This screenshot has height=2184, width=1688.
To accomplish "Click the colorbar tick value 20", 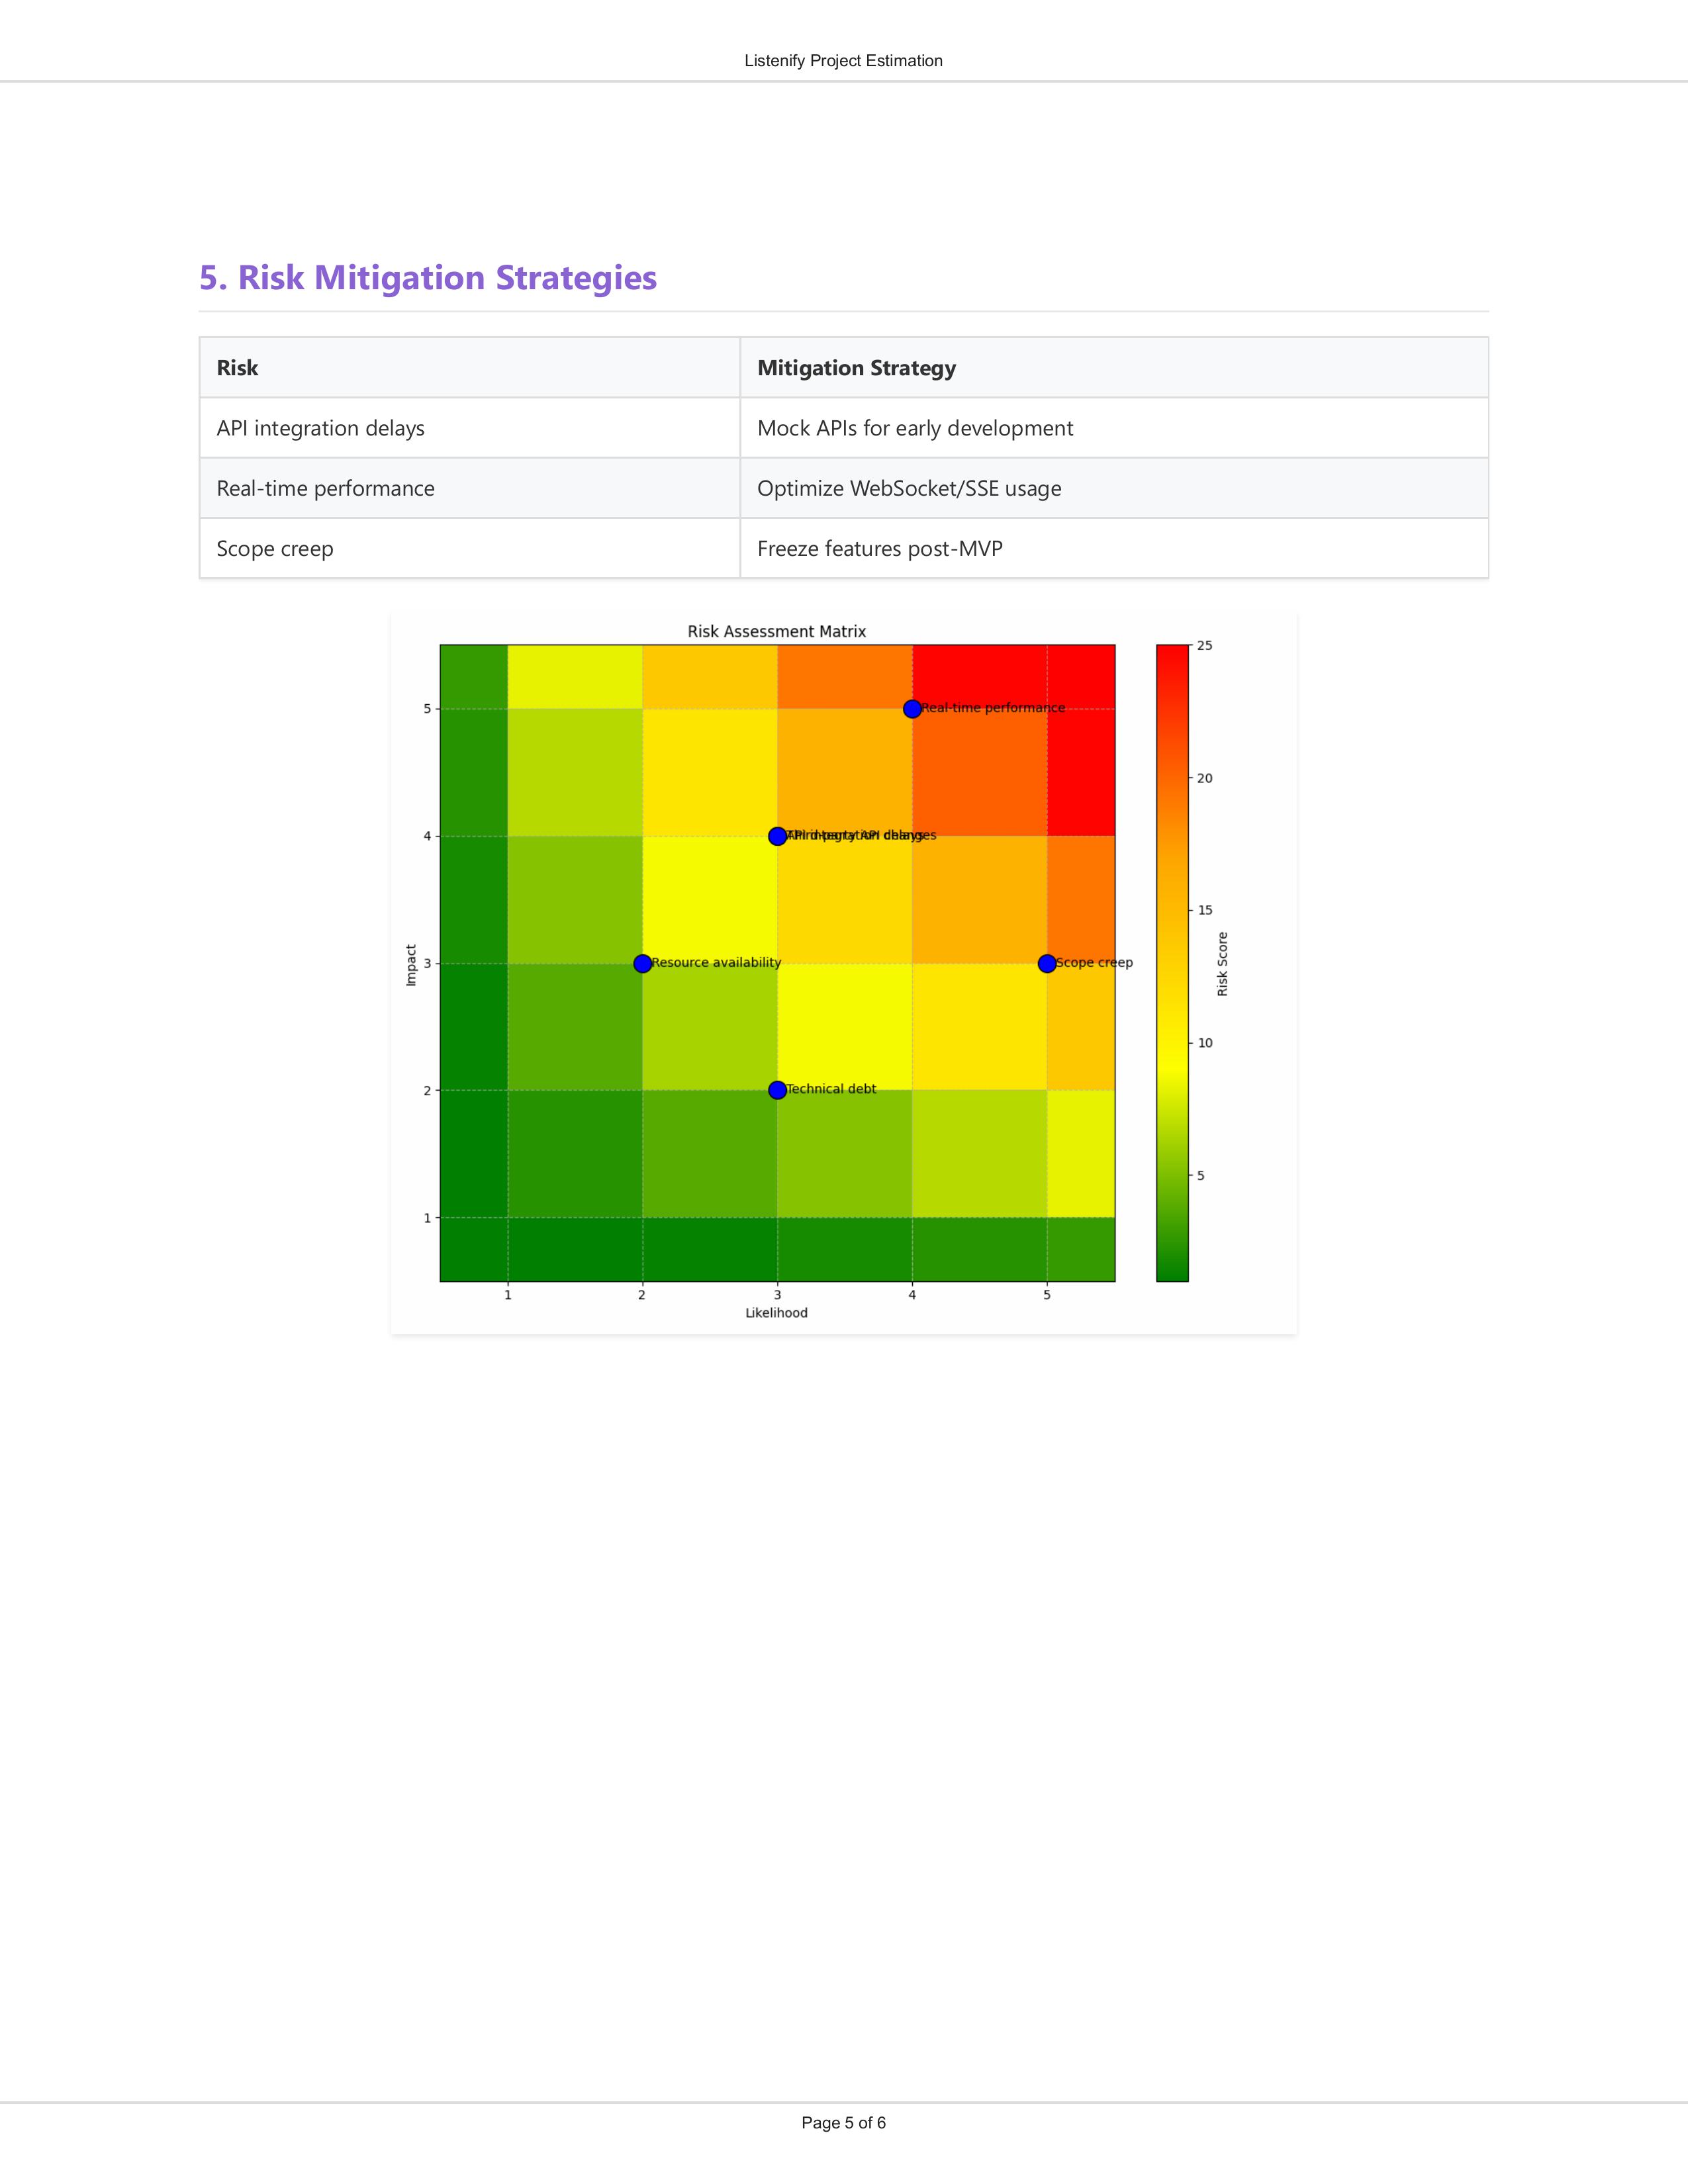I will tap(1205, 778).
